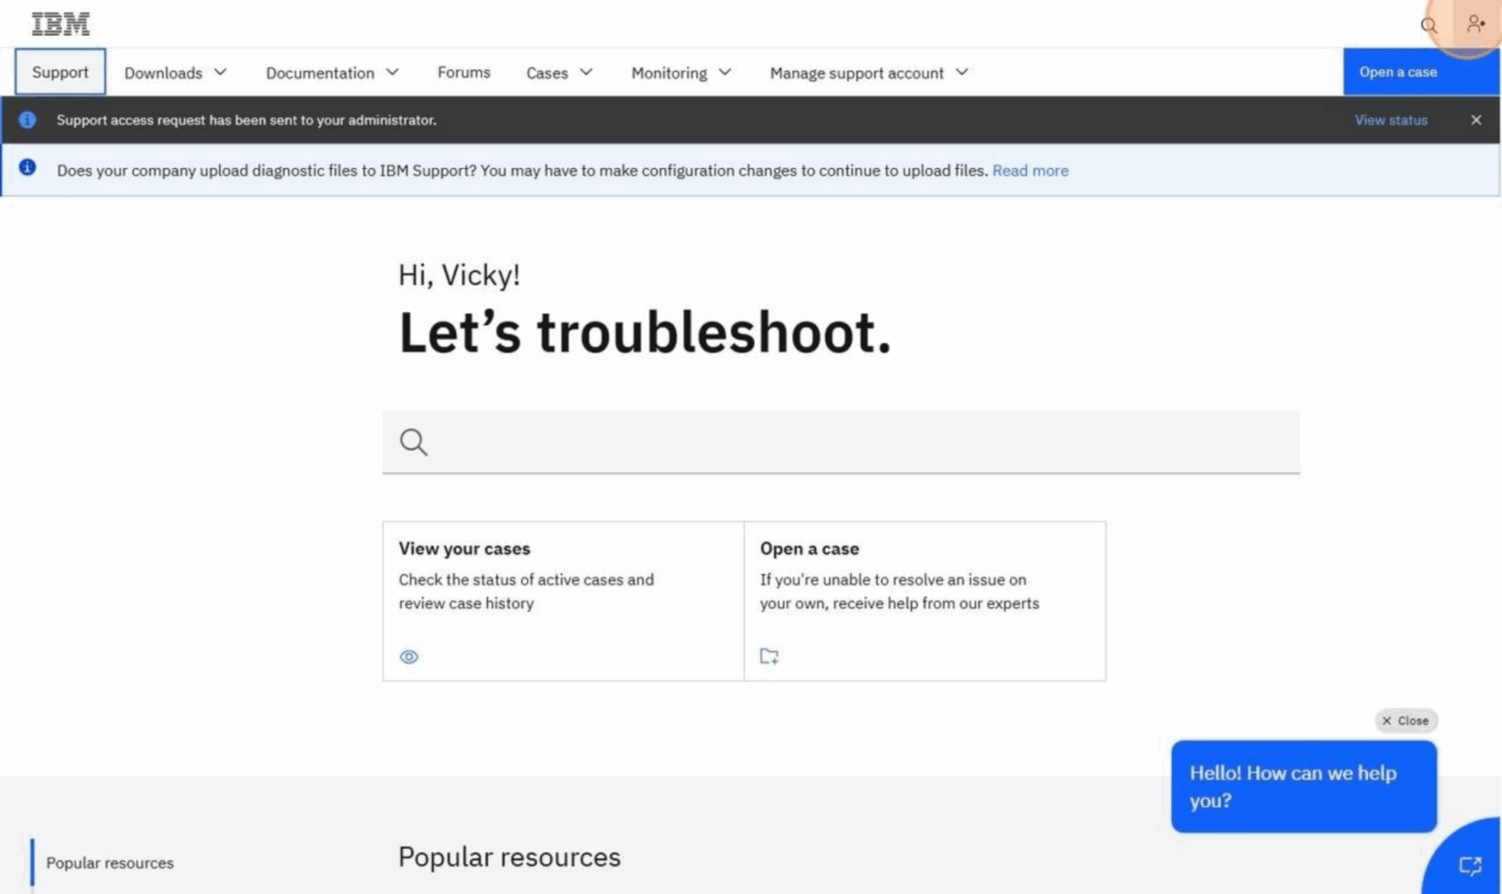Click inside the troubleshoot search field
Image resolution: width=1502 pixels, height=894 pixels.
point(841,442)
